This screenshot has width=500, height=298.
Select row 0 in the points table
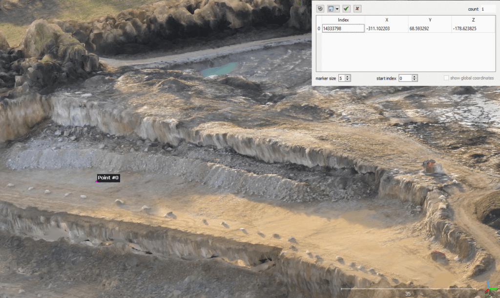point(318,27)
